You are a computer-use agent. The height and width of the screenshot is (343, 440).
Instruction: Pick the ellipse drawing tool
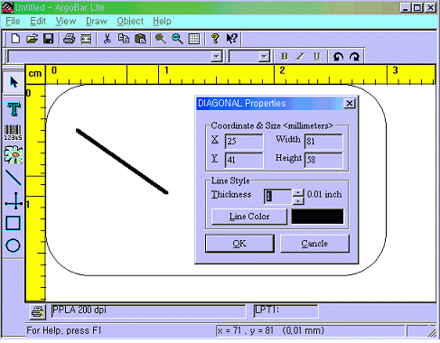[13, 246]
